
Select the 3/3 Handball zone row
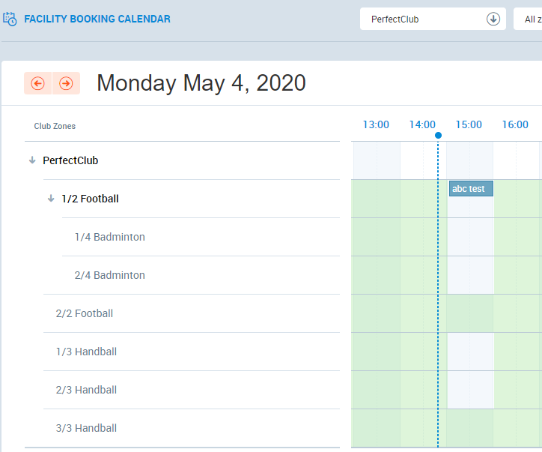[x=86, y=428]
